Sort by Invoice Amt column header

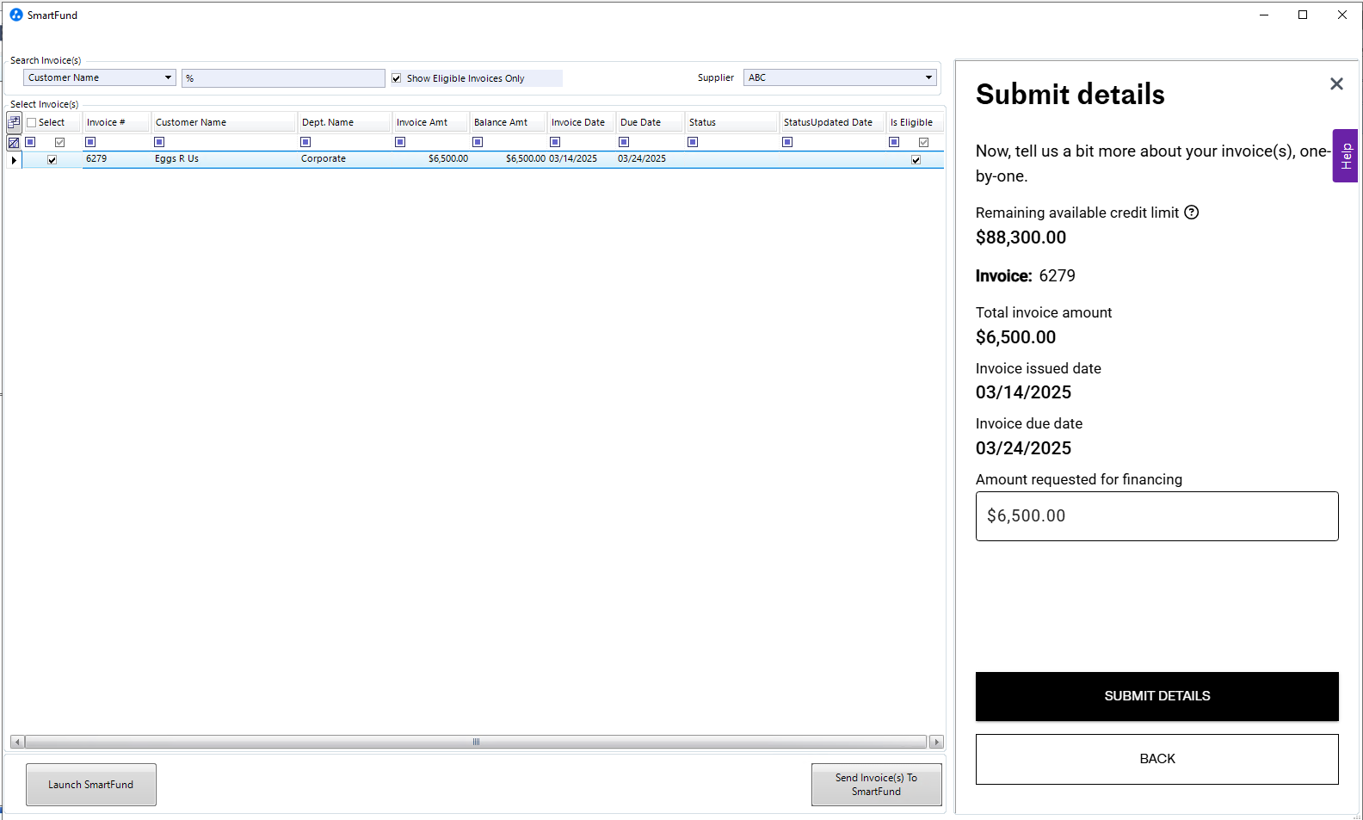pos(430,122)
